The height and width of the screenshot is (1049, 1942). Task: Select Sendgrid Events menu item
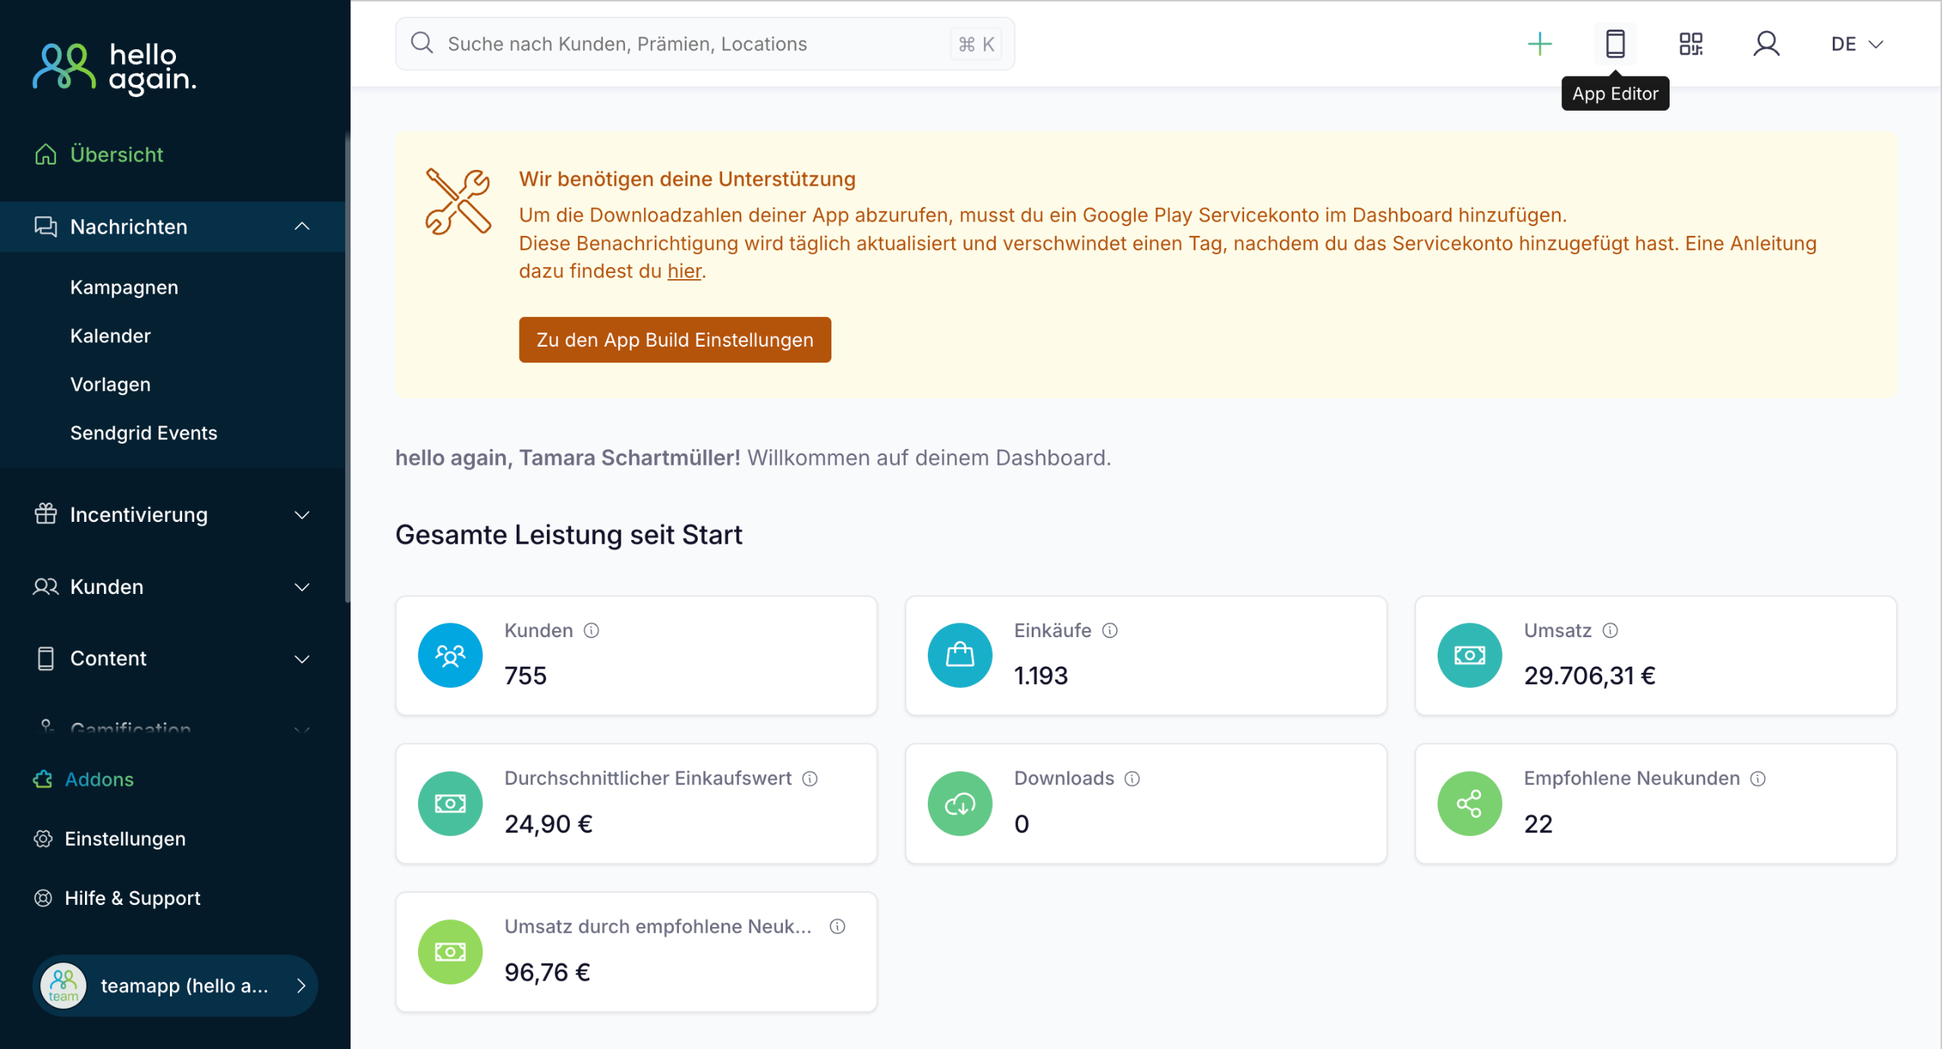(x=143, y=433)
